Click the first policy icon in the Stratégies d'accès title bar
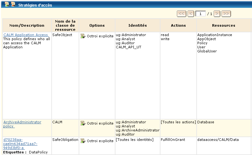 point(7,4)
